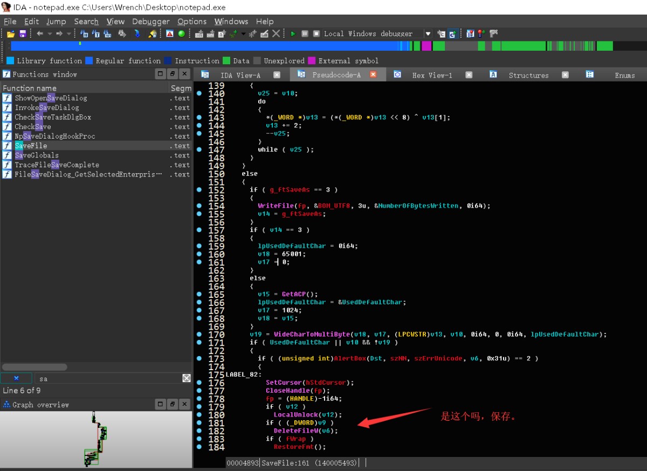Switch to the Structures tab

click(529, 75)
